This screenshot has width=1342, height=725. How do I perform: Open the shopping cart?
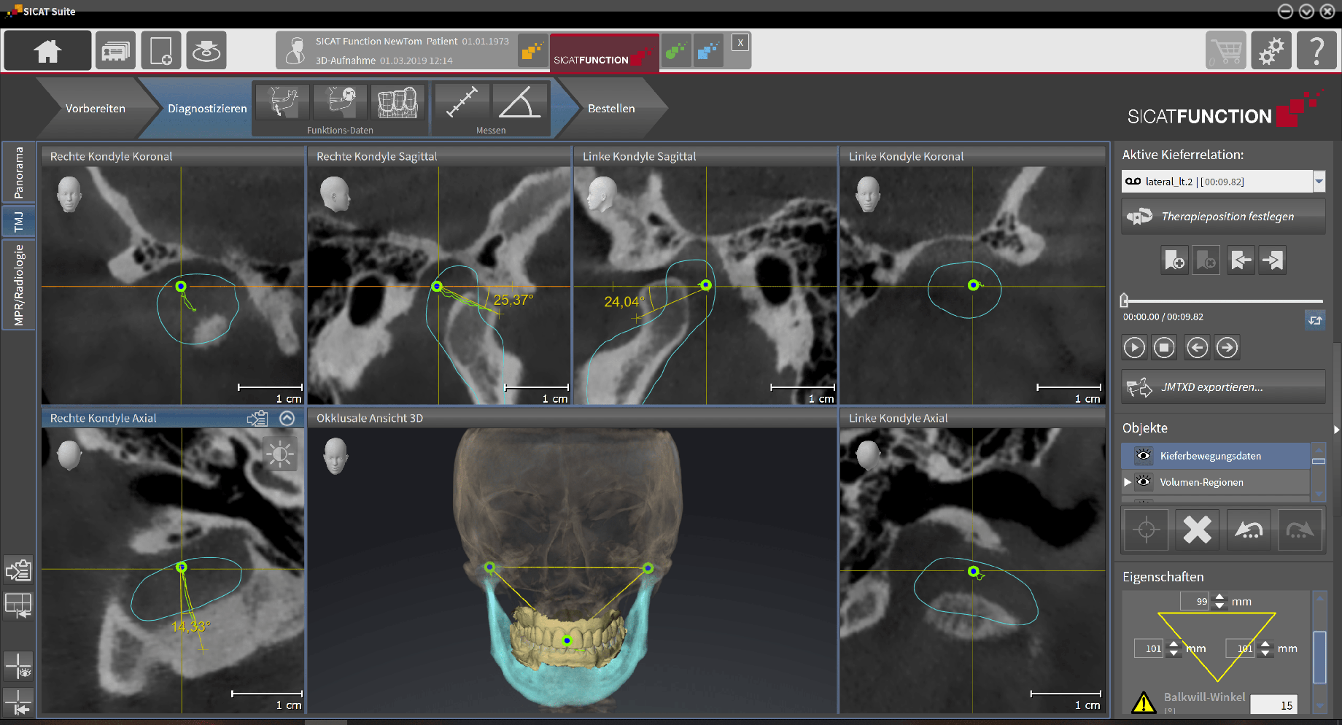coord(1226,50)
